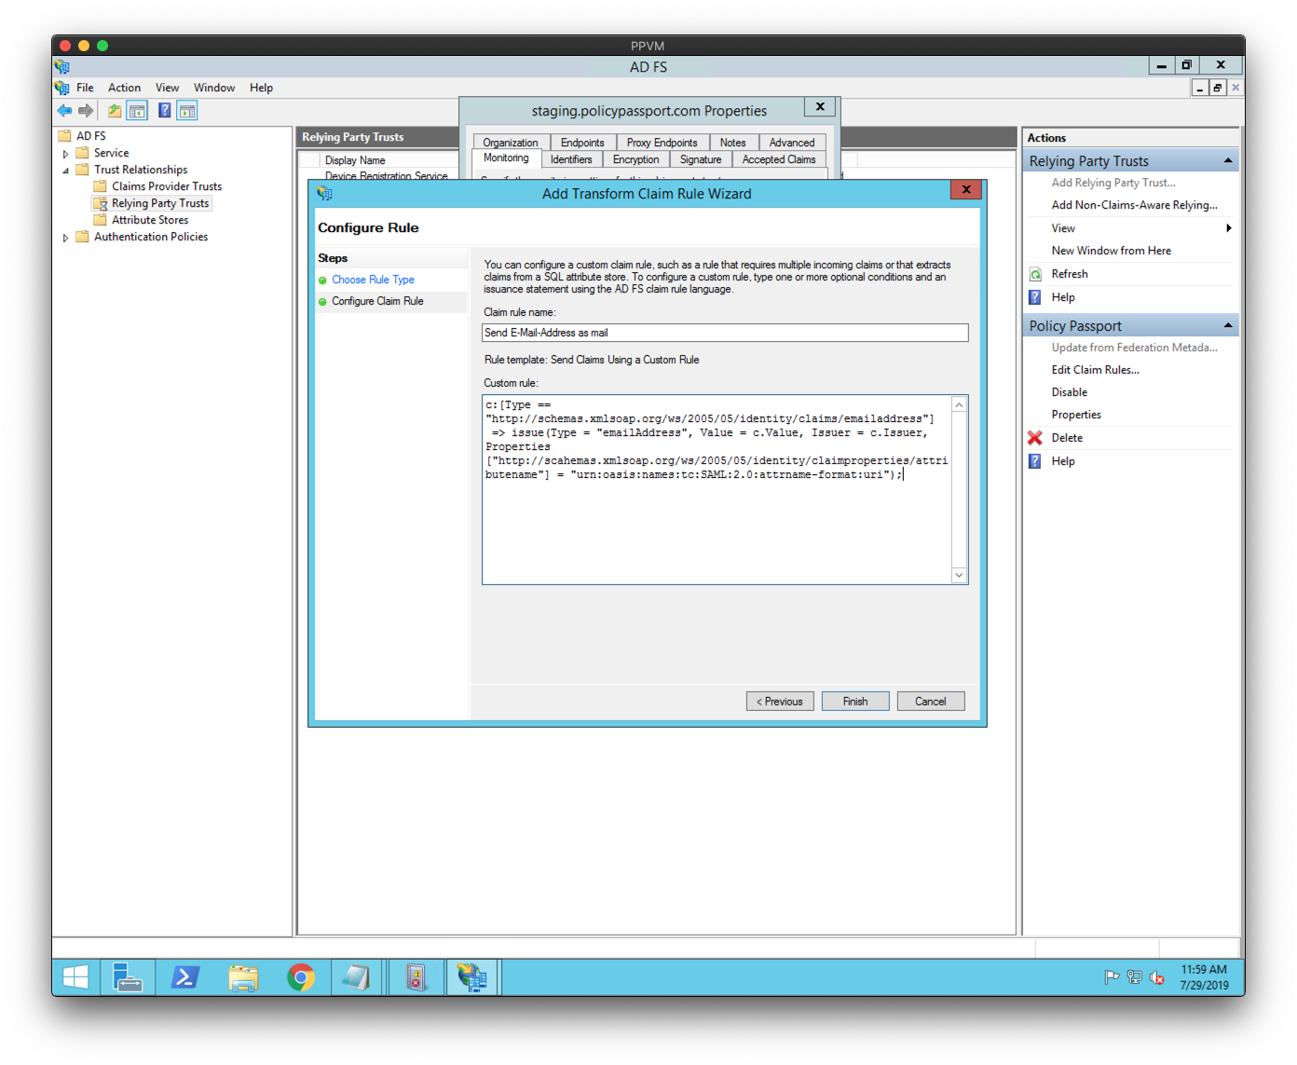Click the Relying Party Trusts folder icon in tree
1297x1065 pixels.
click(101, 203)
